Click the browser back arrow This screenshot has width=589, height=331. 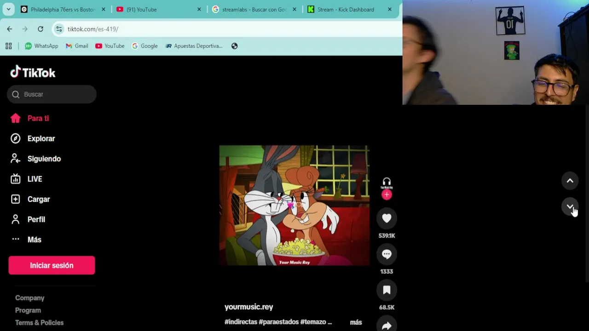point(10,29)
